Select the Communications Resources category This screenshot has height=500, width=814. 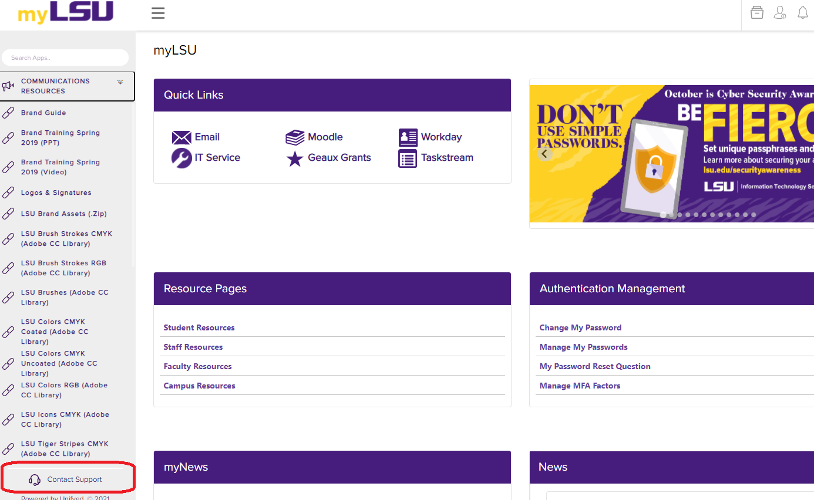pos(56,86)
